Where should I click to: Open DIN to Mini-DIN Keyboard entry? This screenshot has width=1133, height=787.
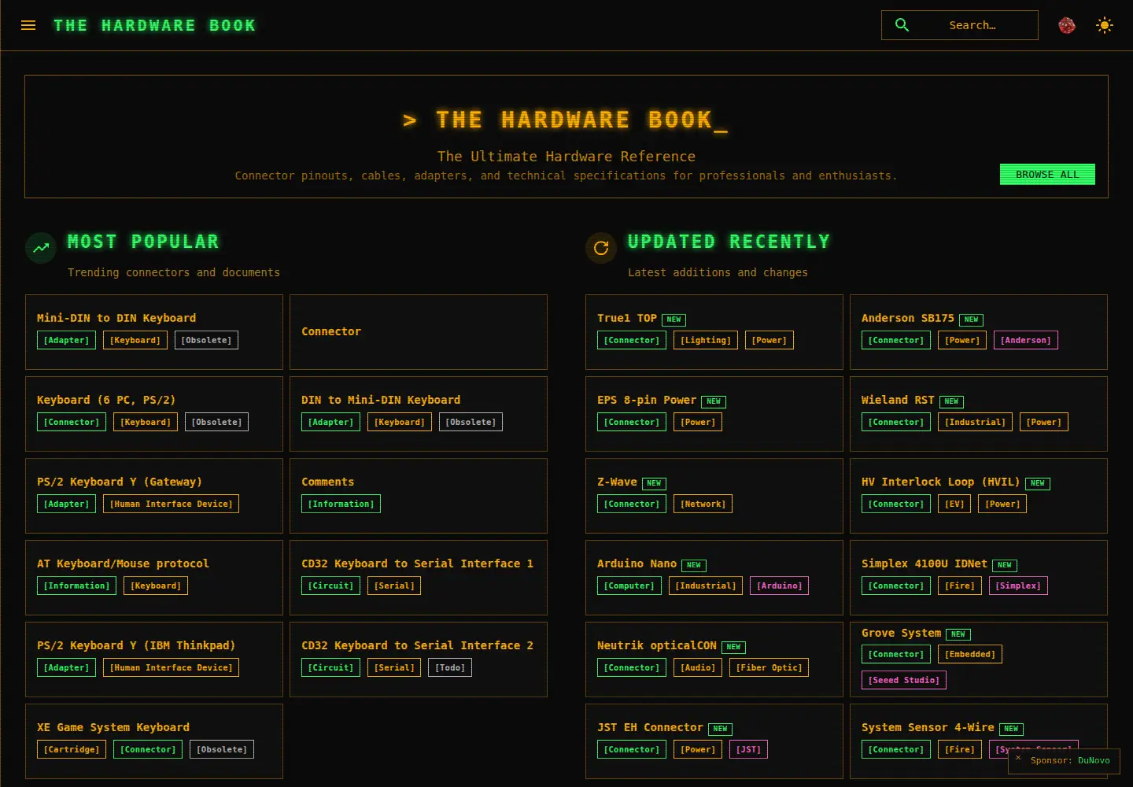point(419,414)
